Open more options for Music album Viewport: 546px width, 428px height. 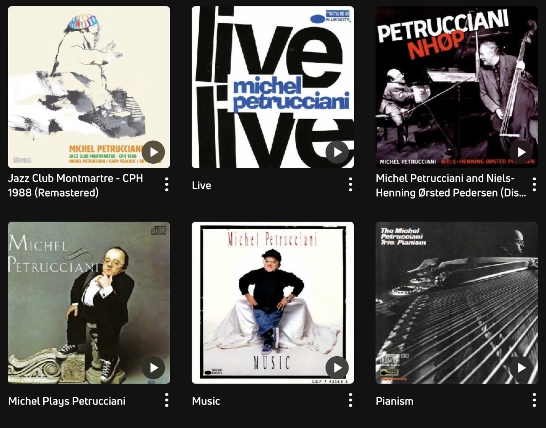coord(351,400)
